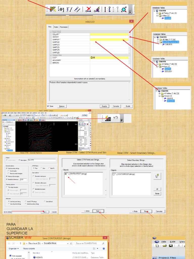
Task: Click Ayuda button in HOLES3D dialog
Action: coord(128,106)
